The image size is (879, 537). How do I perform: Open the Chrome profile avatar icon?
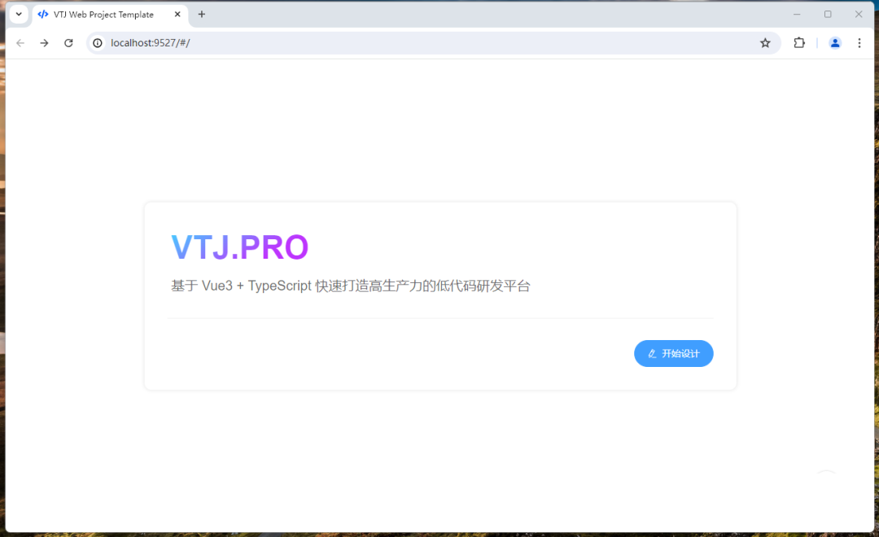(x=835, y=42)
